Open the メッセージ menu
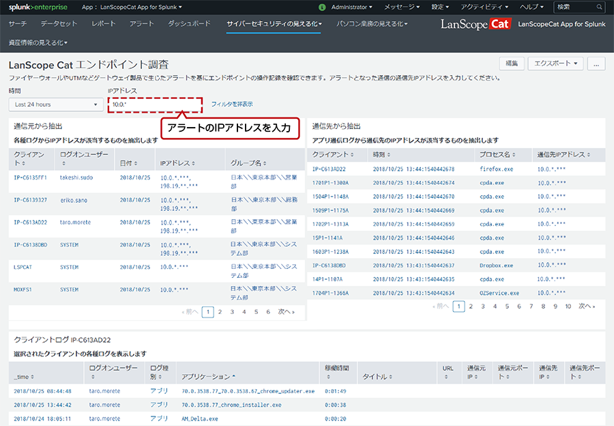 coord(402,7)
